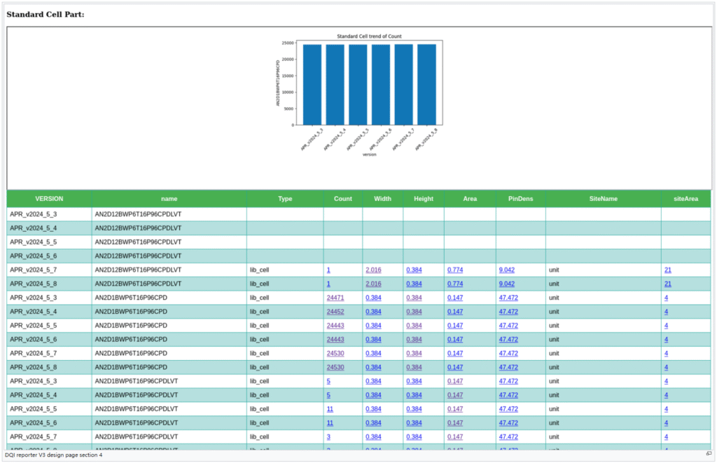The image size is (717, 463).
Task: Click the chart title Standard Cell trend of Count
Action: 369,36
